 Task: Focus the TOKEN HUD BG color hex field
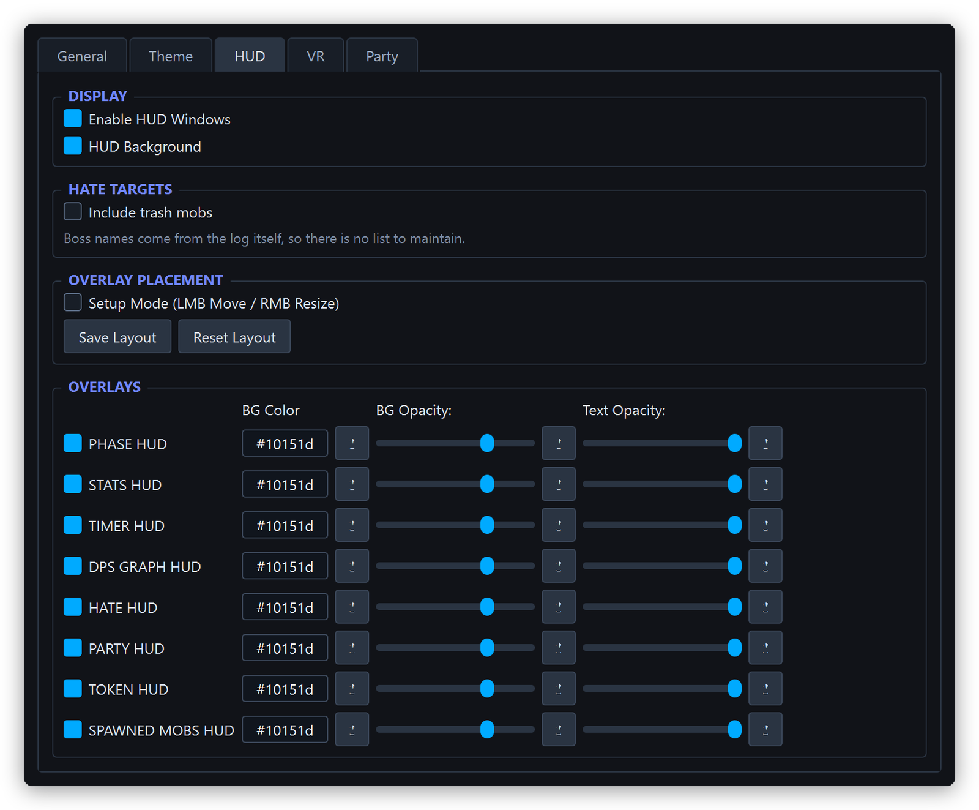click(x=285, y=689)
